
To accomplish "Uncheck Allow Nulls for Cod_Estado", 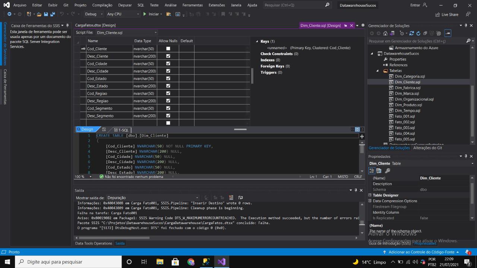I will coord(168,78).
